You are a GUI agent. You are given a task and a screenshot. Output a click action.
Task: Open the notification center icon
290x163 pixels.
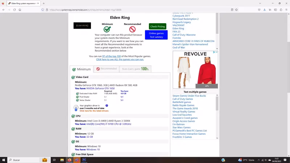[x=285, y=160]
